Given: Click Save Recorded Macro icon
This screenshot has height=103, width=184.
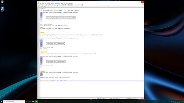Looking at the screenshot, I should tap(83, 5).
